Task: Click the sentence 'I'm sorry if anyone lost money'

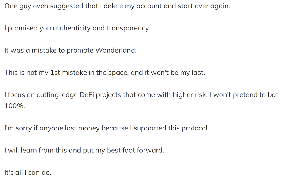Action: click(x=107, y=128)
